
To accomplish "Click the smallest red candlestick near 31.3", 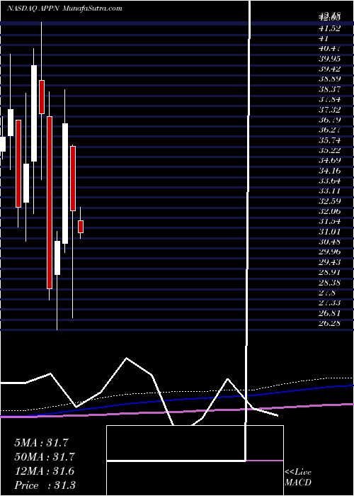I will tap(81, 227).
